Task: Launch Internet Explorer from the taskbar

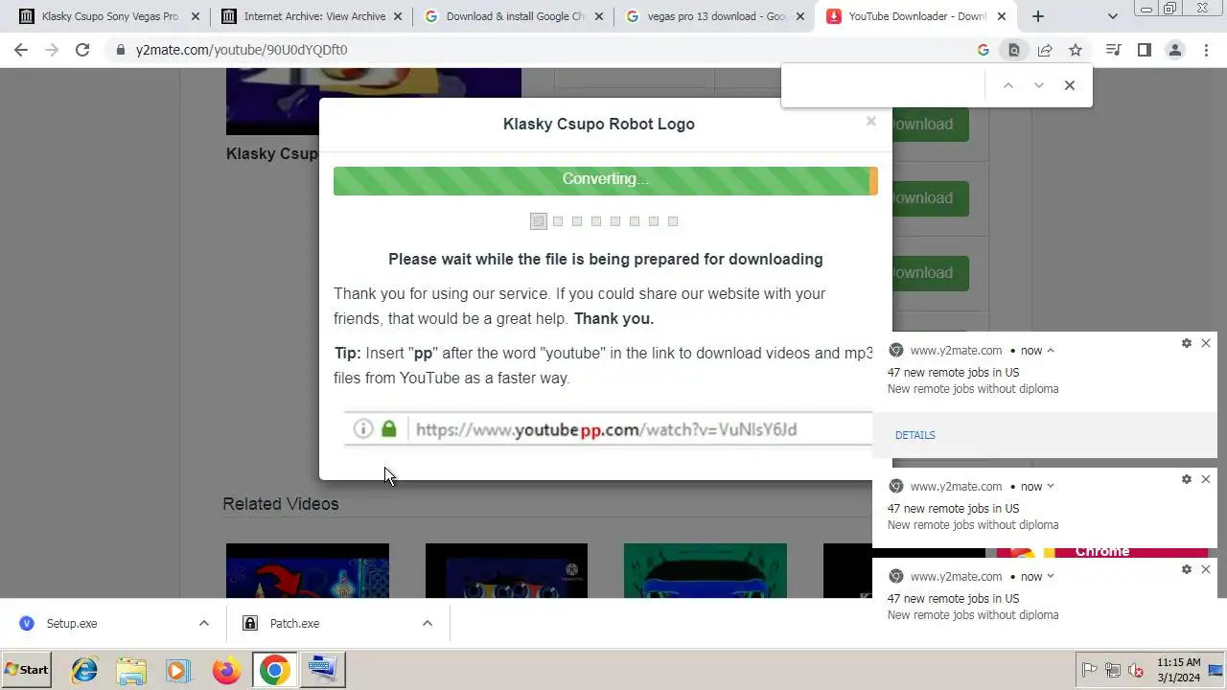Action: pos(84,670)
